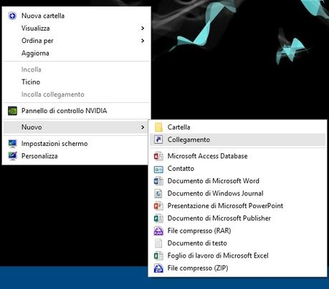Click the Microsoft Word document icon

tap(158, 181)
